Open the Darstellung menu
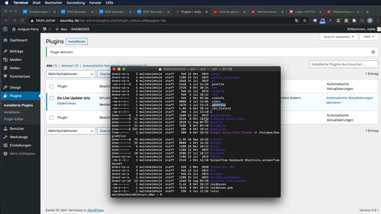The image size is (381, 214). point(76,3)
